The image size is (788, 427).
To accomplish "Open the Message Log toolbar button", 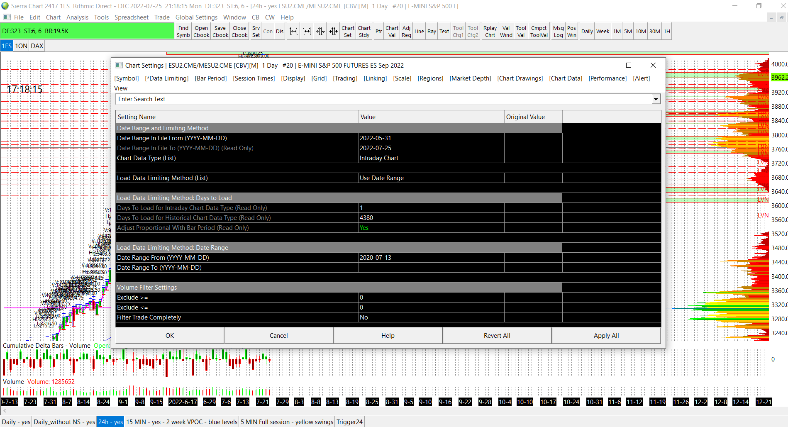I will coord(558,32).
